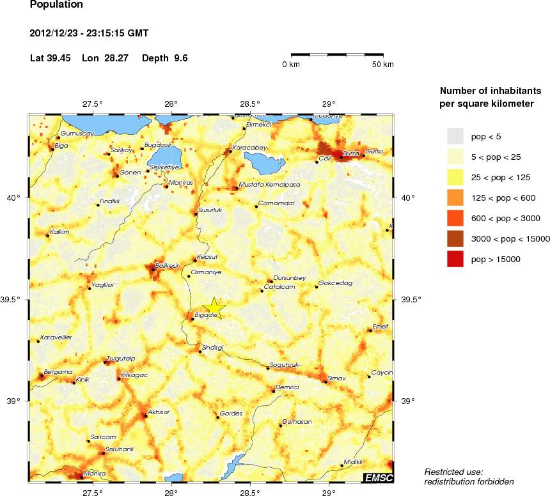The width and height of the screenshot is (550, 496).
Task: Click the EMSC logo in map corner
Action: coord(379,477)
